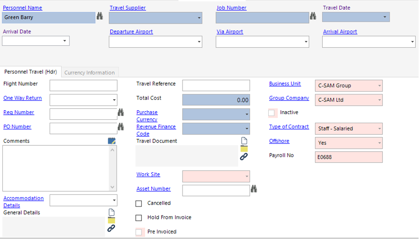Open the Comments notepad editor icon
Viewport: 419px width, 244px height.
tap(112, 141)
